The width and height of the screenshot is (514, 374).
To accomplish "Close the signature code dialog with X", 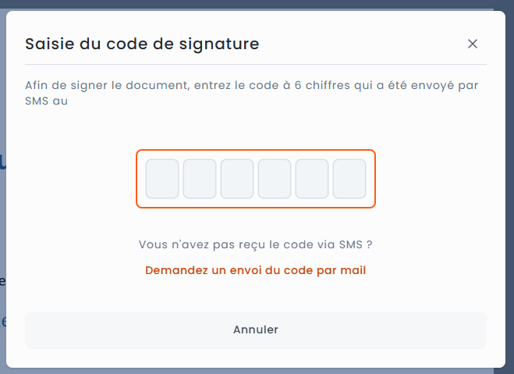I will click(x=472, y=44).
